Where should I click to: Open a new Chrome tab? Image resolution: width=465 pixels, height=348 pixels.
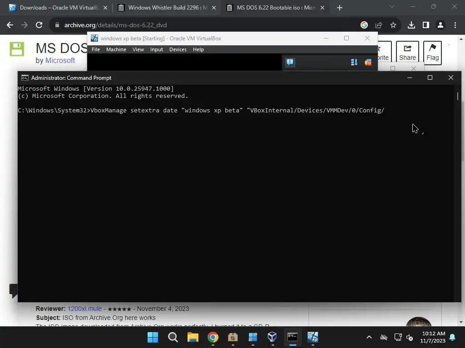click(x=340, y=8)
